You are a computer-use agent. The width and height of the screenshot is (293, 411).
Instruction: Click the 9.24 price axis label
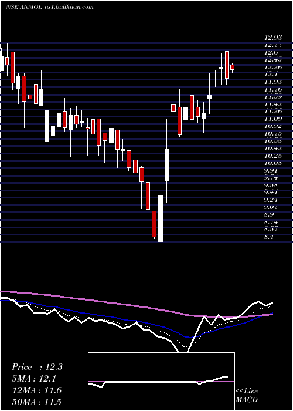tap(271, 200)
